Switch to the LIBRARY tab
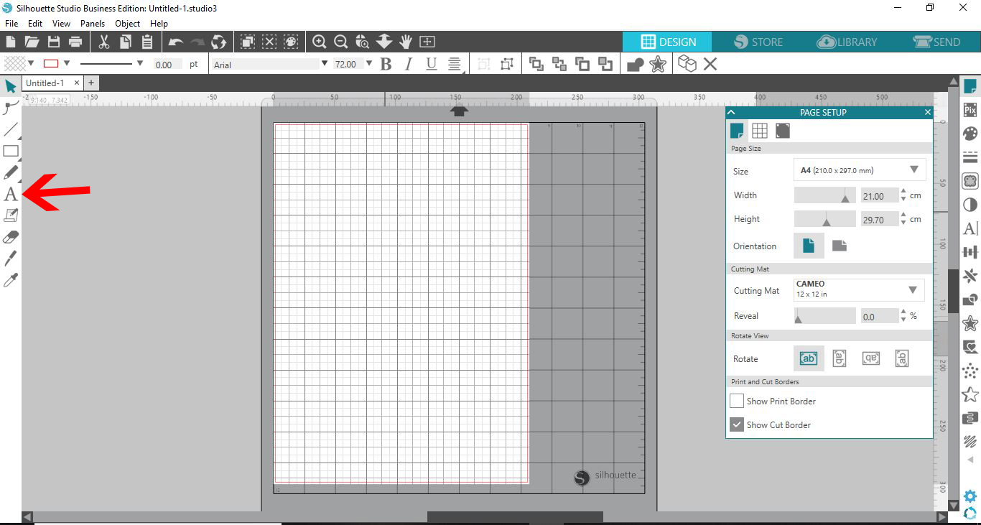This screenshot has width=981, height=525. point(847,42)
